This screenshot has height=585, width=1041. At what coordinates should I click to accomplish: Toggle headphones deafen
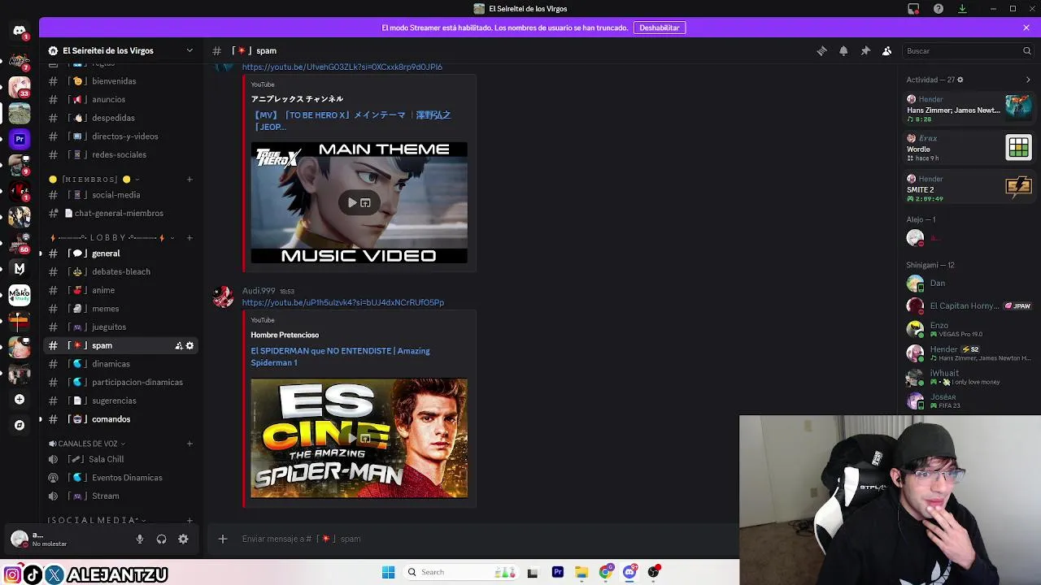pos(161,539)
